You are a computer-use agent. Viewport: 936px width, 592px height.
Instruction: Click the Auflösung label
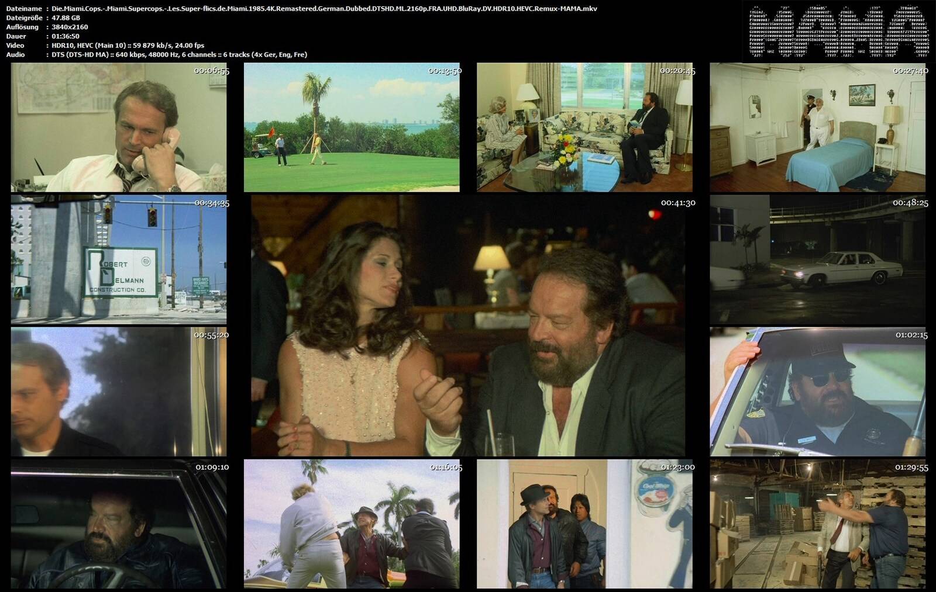[22, 27]
